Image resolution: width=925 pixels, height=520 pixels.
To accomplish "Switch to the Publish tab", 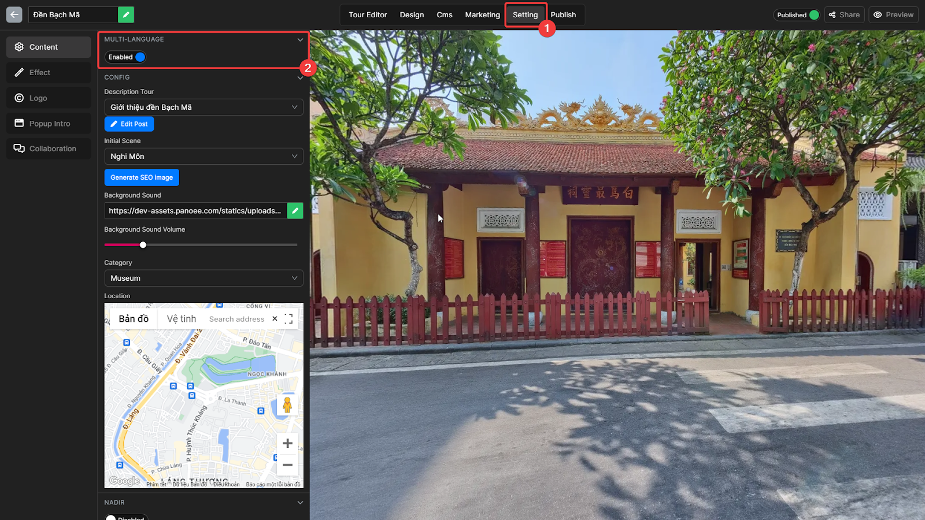I will tap(563, 14).
